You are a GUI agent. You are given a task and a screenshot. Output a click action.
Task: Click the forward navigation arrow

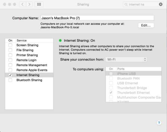tap(29, 4)
